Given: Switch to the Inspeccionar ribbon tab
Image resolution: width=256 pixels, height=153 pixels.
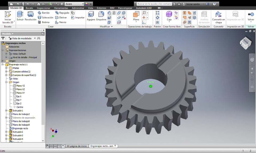Looking at the screenshot, I should pyautogui.click(x=43, y=8).
